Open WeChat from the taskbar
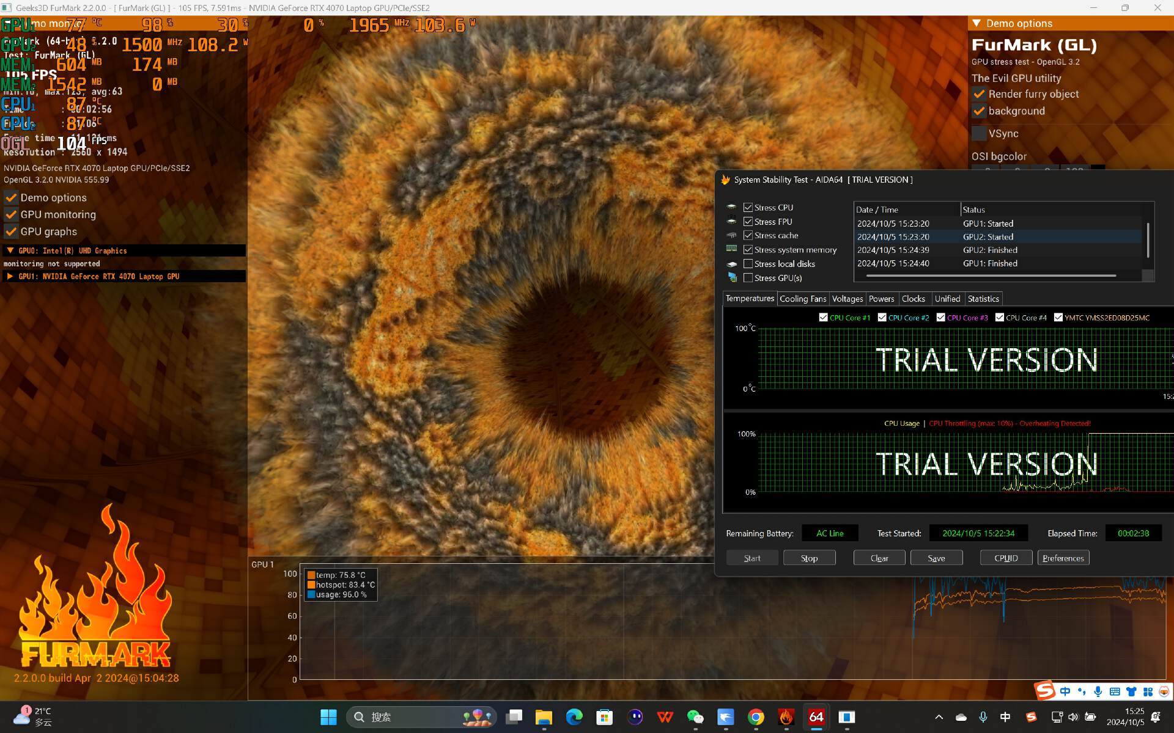The image size is (1174, 733). coord(695,717)
